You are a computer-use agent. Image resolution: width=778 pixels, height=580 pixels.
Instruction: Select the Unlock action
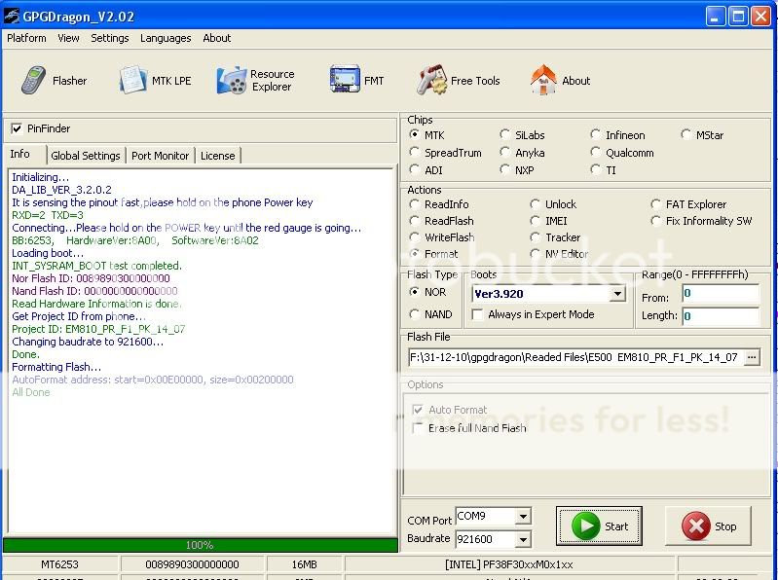535,203
